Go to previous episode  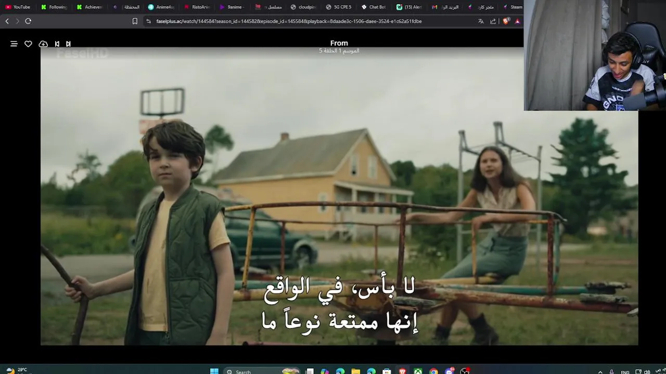coord(57,44)
